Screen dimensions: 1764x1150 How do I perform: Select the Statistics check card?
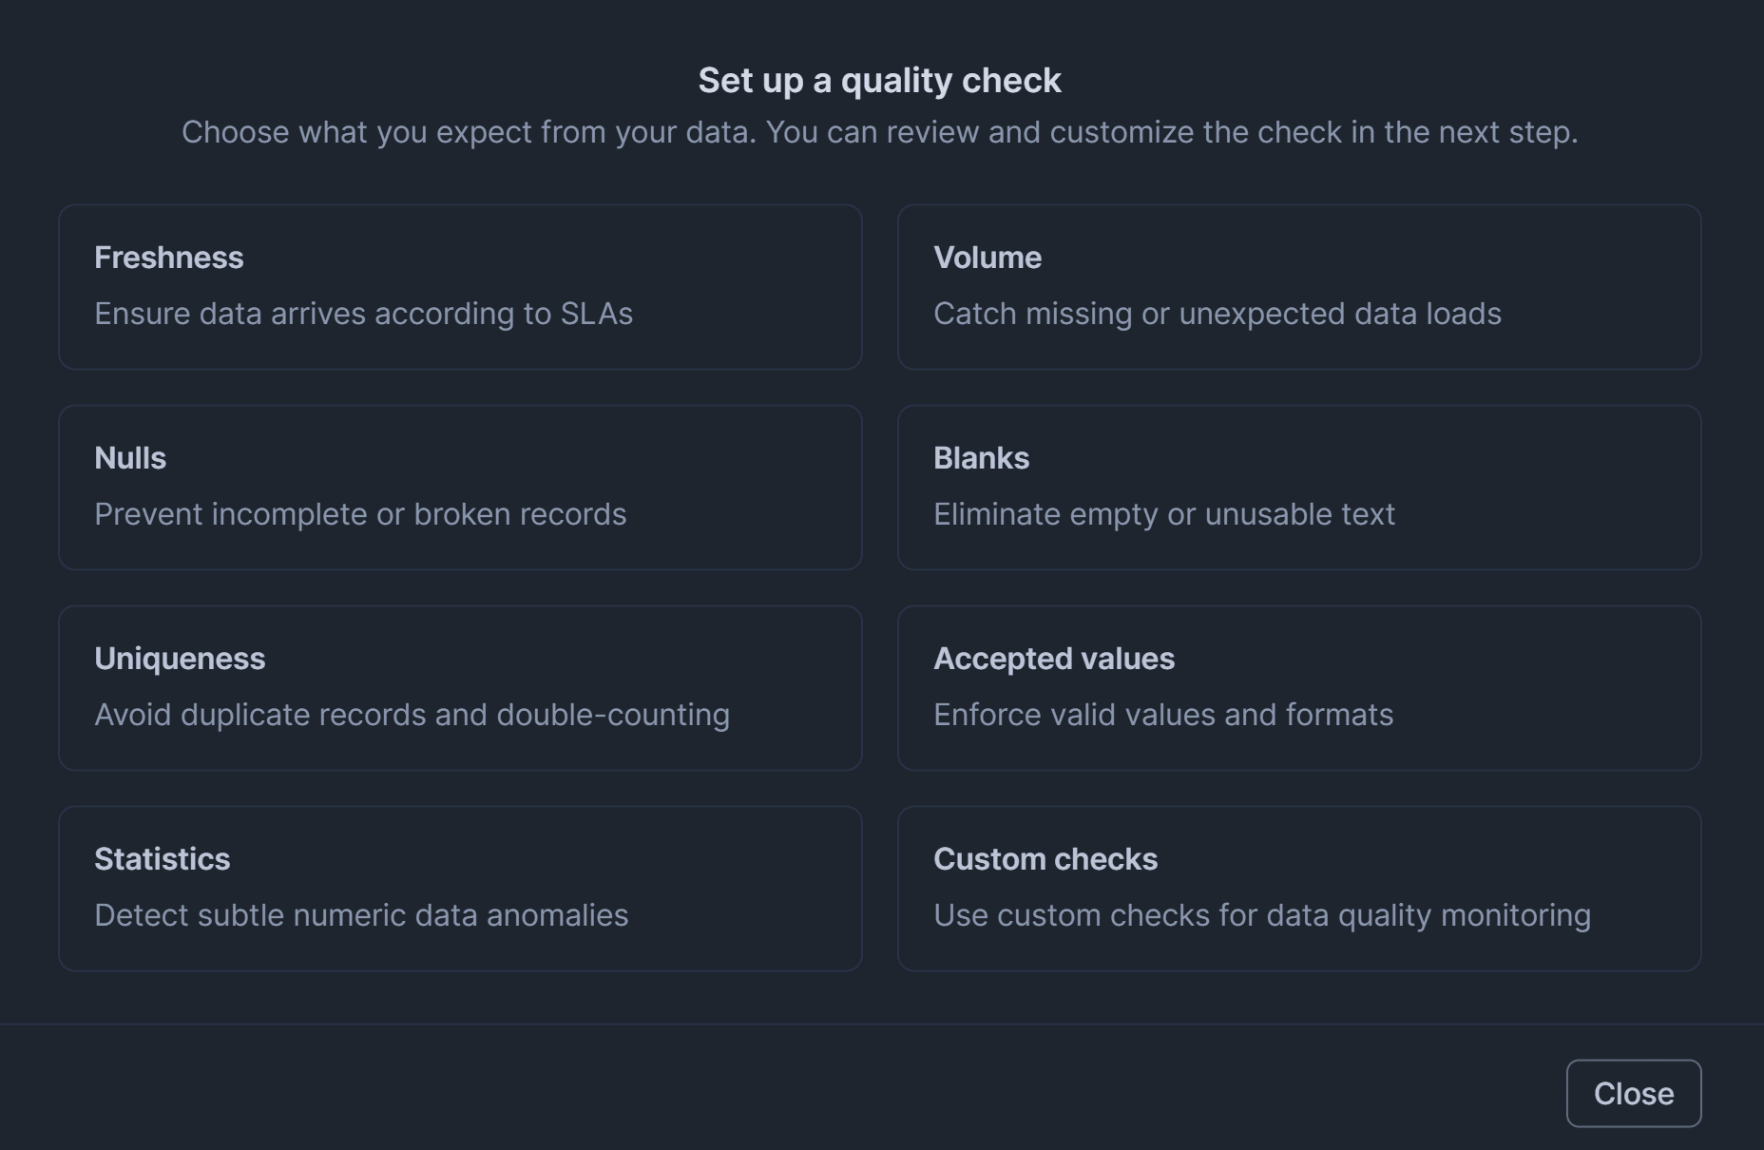pyautogui.click(x=460, y=888)
